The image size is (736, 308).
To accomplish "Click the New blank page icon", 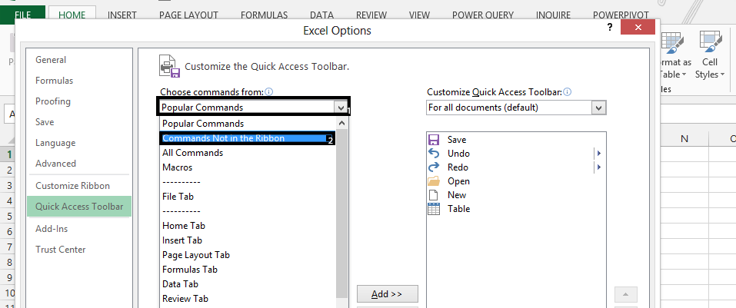I will (x=434, y=195).
